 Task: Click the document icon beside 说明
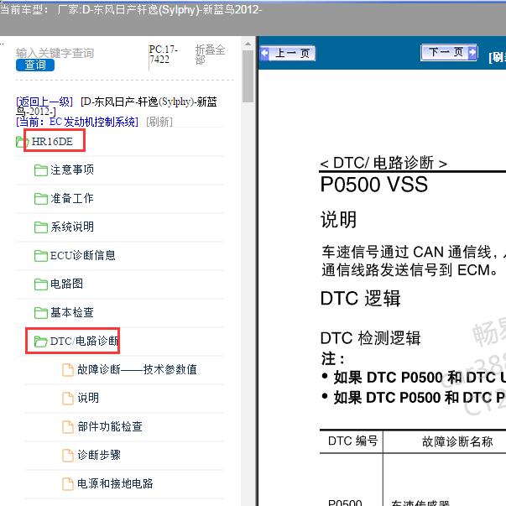(67, 399)
